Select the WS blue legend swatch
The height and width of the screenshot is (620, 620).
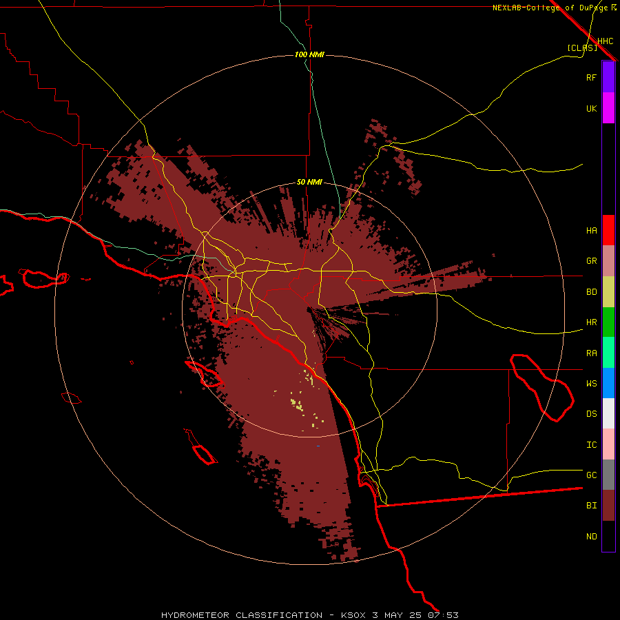tap(608, 383)
